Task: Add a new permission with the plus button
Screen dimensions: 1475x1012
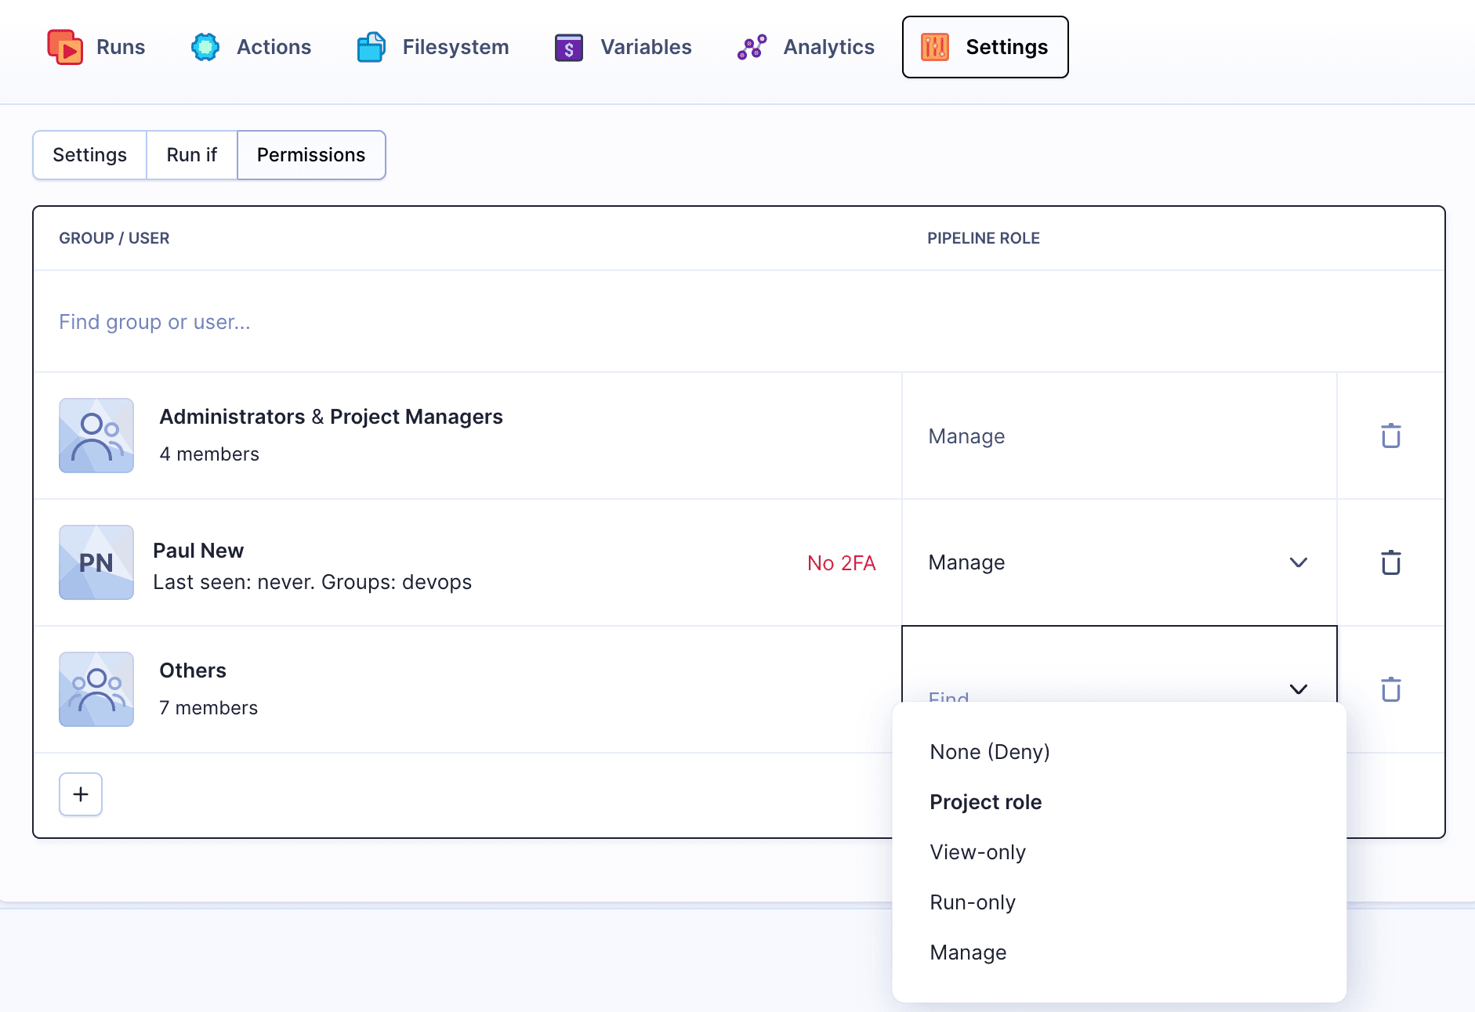Action: (x=80, y=793)
